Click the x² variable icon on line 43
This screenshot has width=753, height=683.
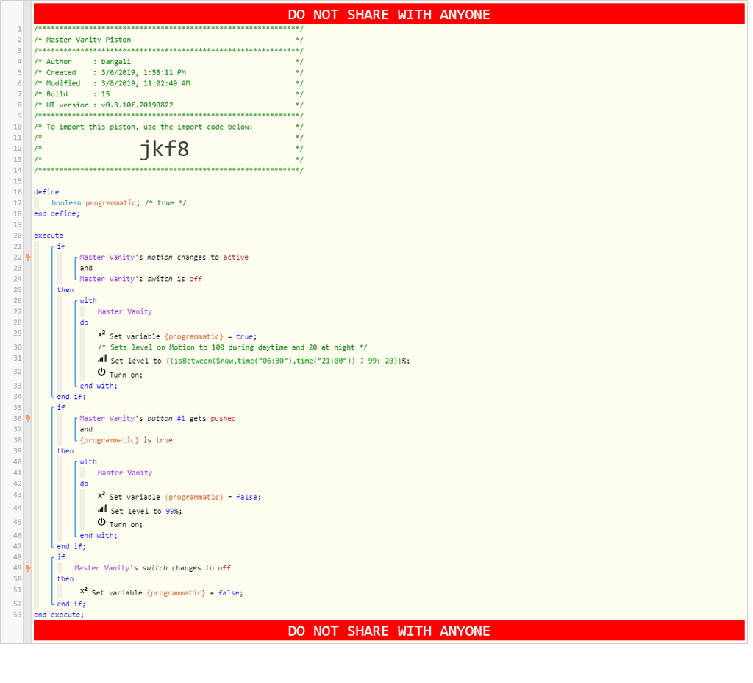(102, 496)
